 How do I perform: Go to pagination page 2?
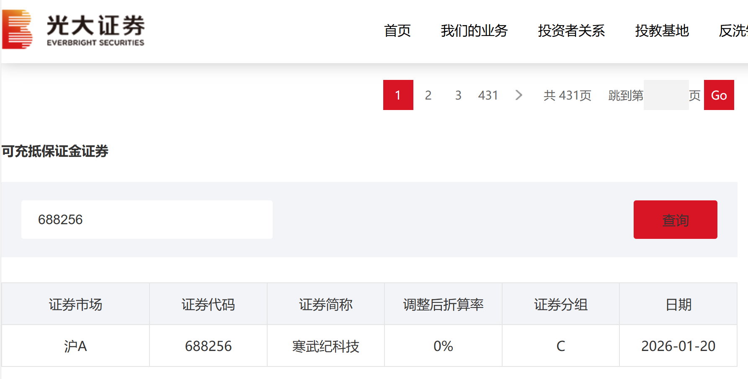point(428,95)
